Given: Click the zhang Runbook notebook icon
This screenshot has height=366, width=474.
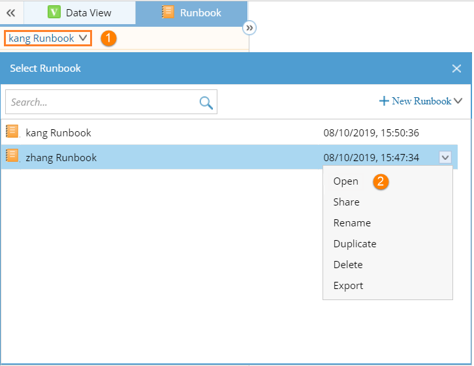Looking at the screenshot, I should [12, 156].
